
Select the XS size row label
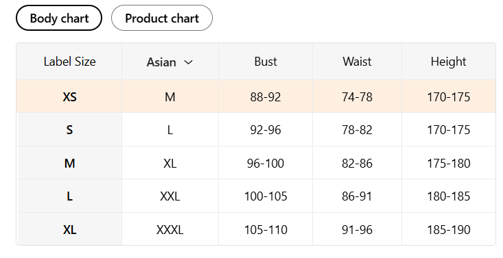click(x=69, y=96)
